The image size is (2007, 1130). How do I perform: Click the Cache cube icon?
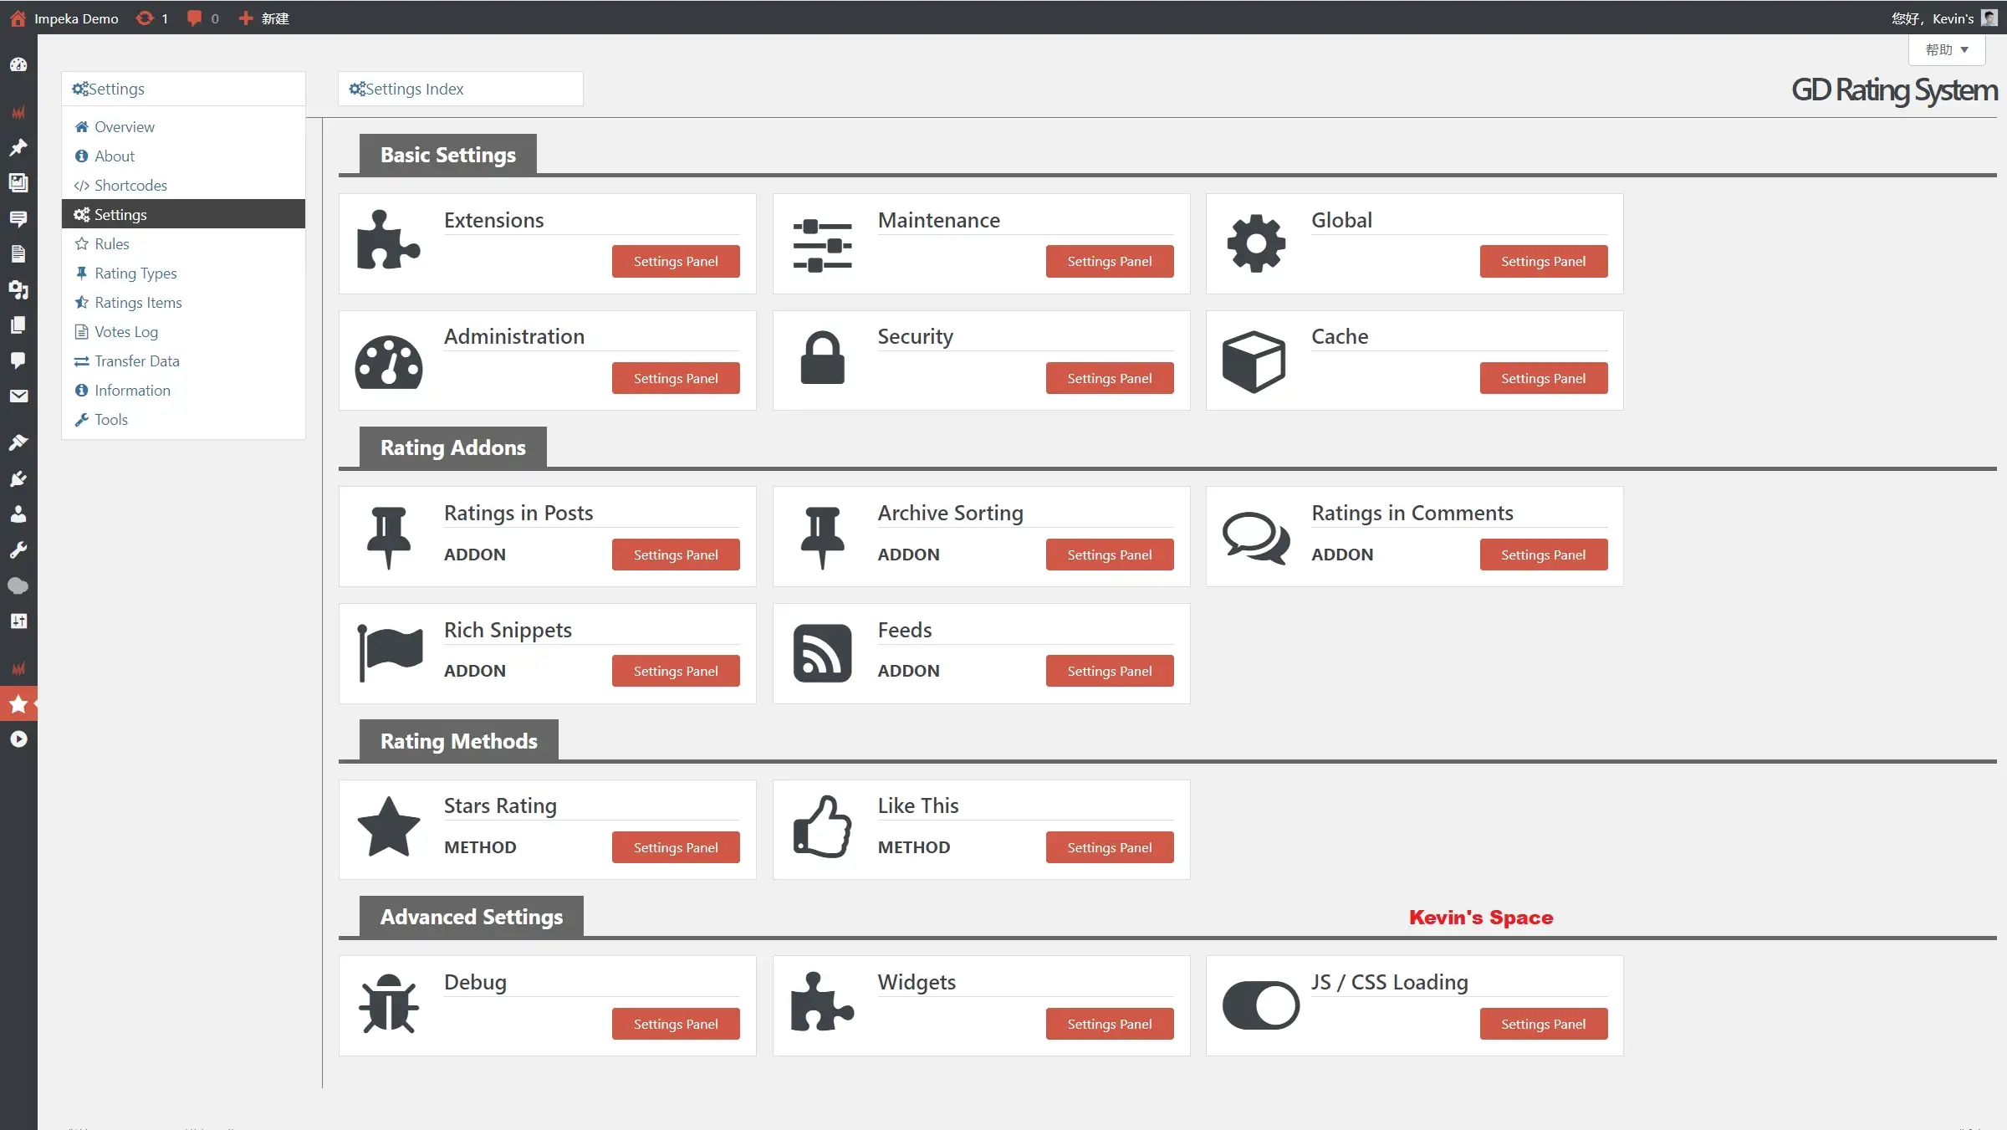click(x=1254, y=361)
